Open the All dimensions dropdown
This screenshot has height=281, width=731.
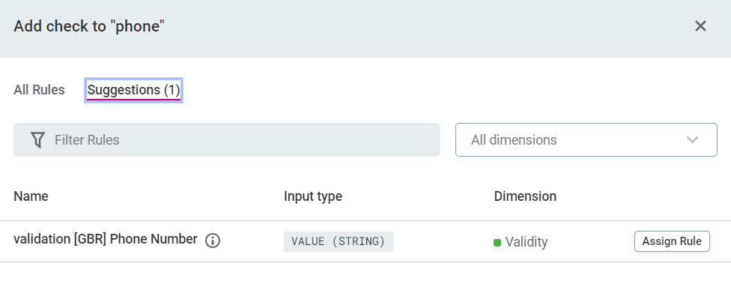pos(586,139)
